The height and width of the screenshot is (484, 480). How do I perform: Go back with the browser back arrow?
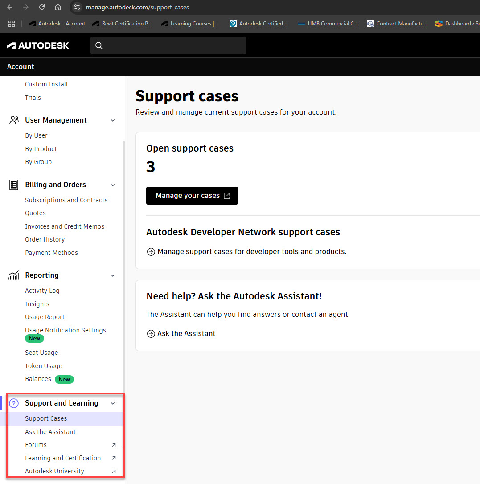pos(10,7)
